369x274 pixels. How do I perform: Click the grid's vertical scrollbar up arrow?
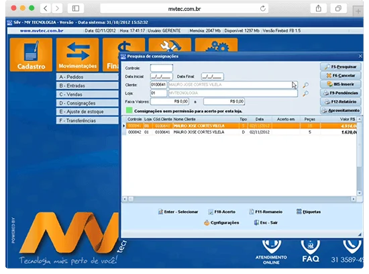click(360, 120)
